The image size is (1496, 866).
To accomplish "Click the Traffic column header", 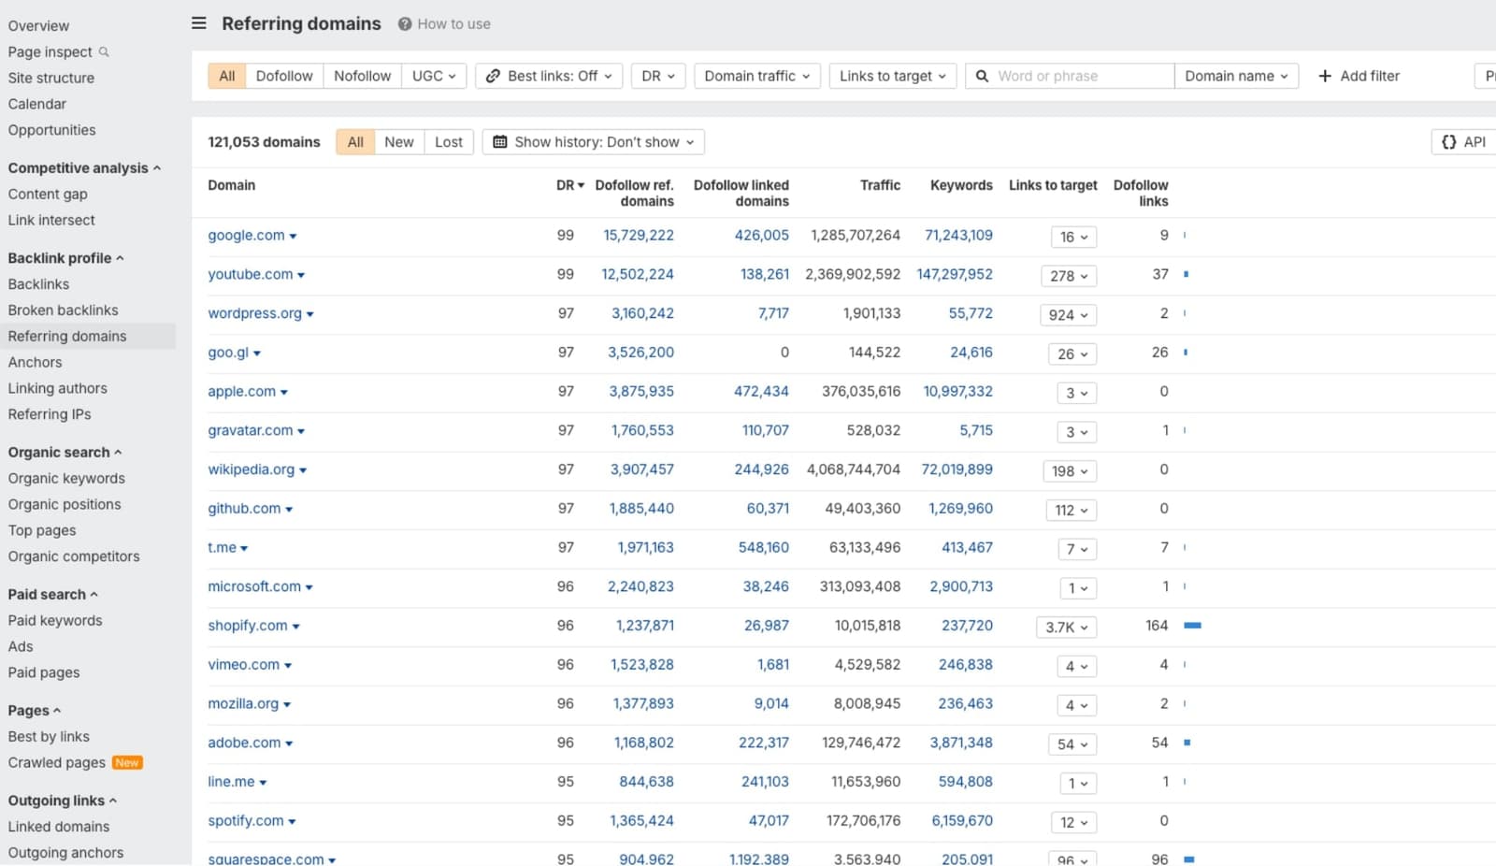I will [880, 185].
